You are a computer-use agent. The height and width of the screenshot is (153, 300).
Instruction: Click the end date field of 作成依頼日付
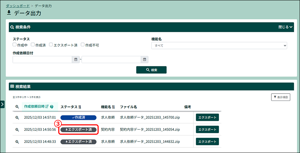(x=111, y=60)
